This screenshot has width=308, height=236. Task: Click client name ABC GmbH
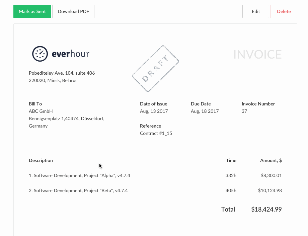point(41,111)
